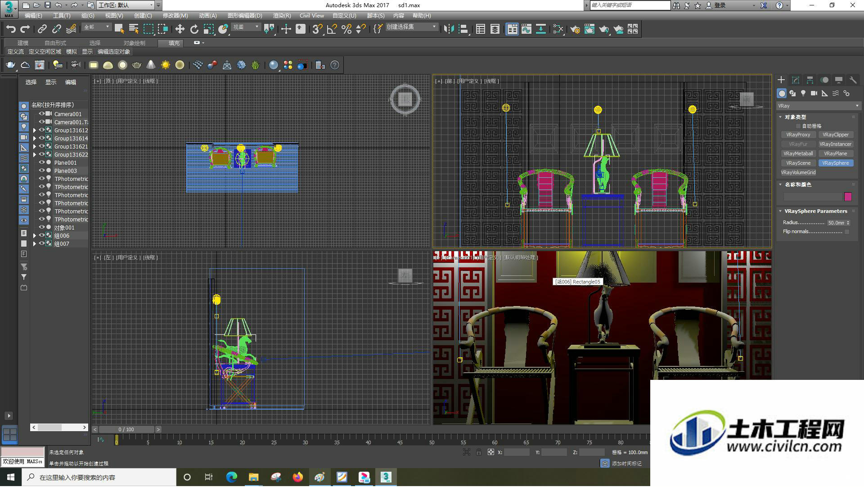The width and height of the screenshot is (864, 487).
Task: Click the VRayProxy button
Action: pos(798,135)
